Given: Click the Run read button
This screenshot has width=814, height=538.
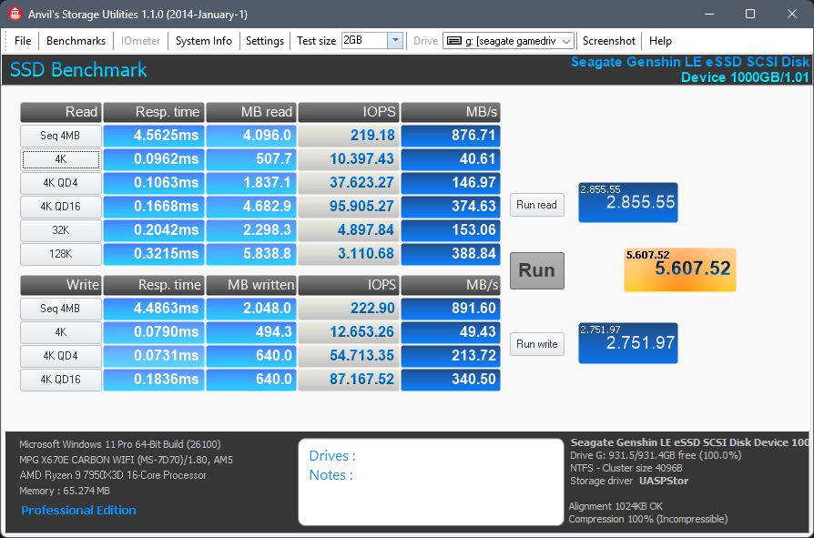Looking at the screenshot, I should (x=536, y=205).
